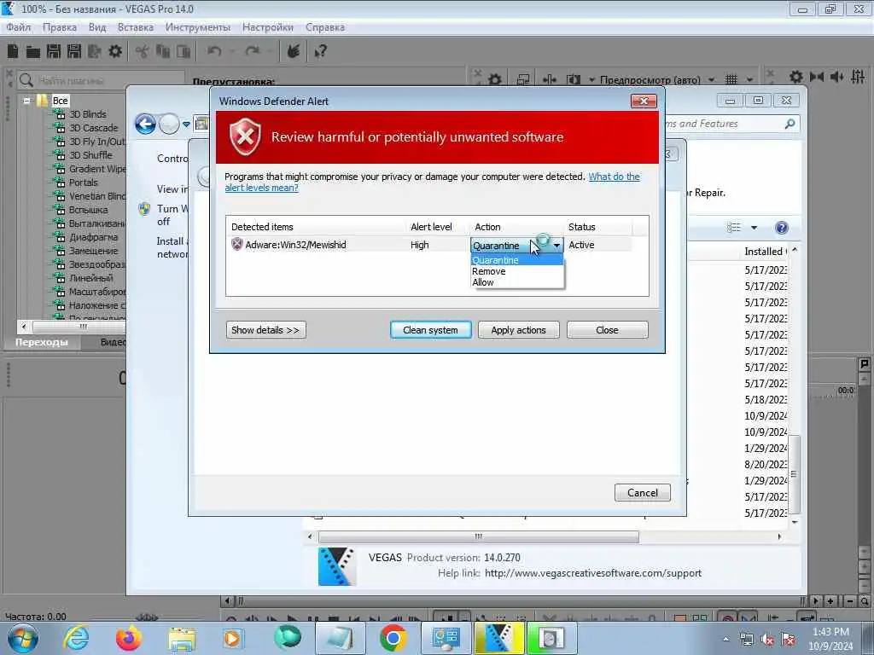
Task: Choose Allow from action list
Action: pyautogui.click(x=516, y=282)
